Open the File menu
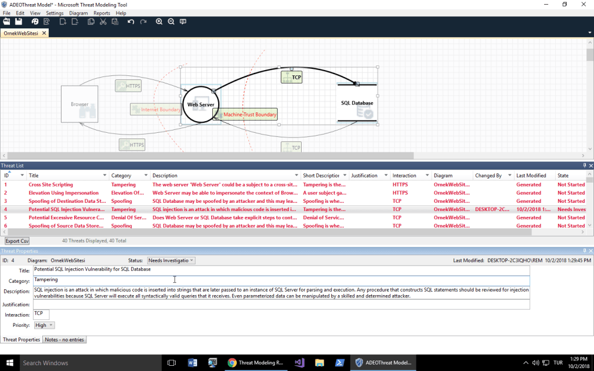The image size is (594, 371). (6, 13)
